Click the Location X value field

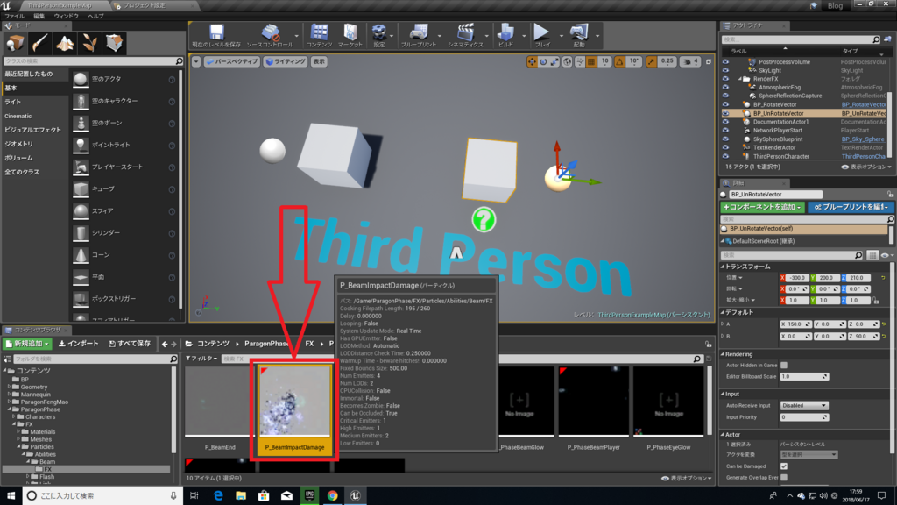pyautogui.click(x=795, y=278)
